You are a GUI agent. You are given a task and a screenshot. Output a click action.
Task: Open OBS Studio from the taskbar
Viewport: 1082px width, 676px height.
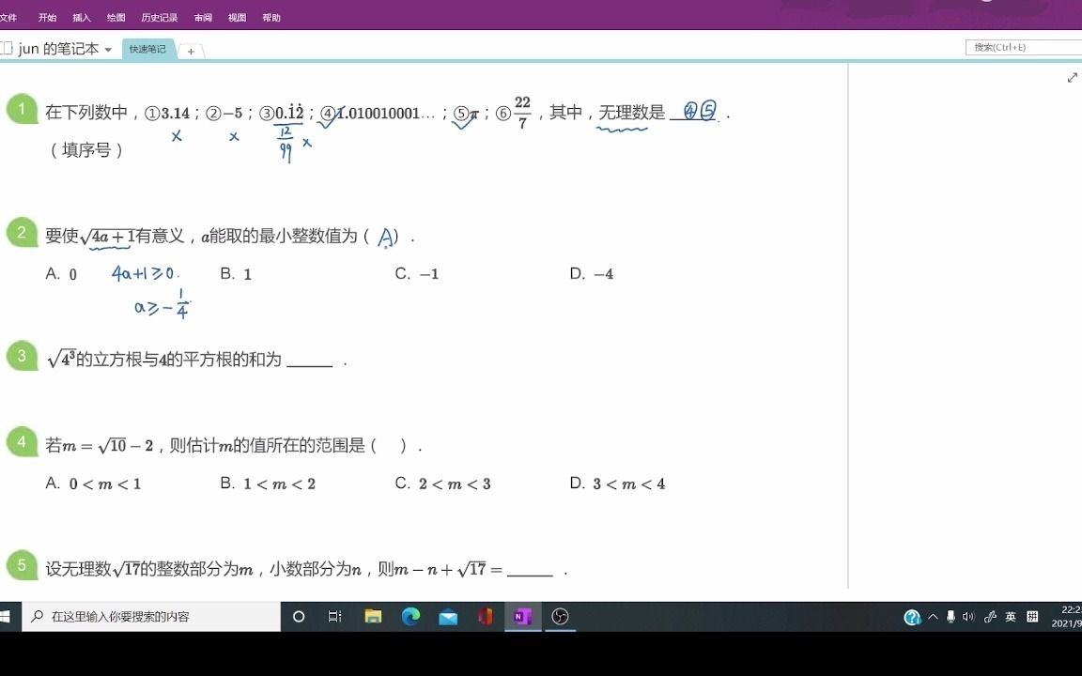click(561, 618)
